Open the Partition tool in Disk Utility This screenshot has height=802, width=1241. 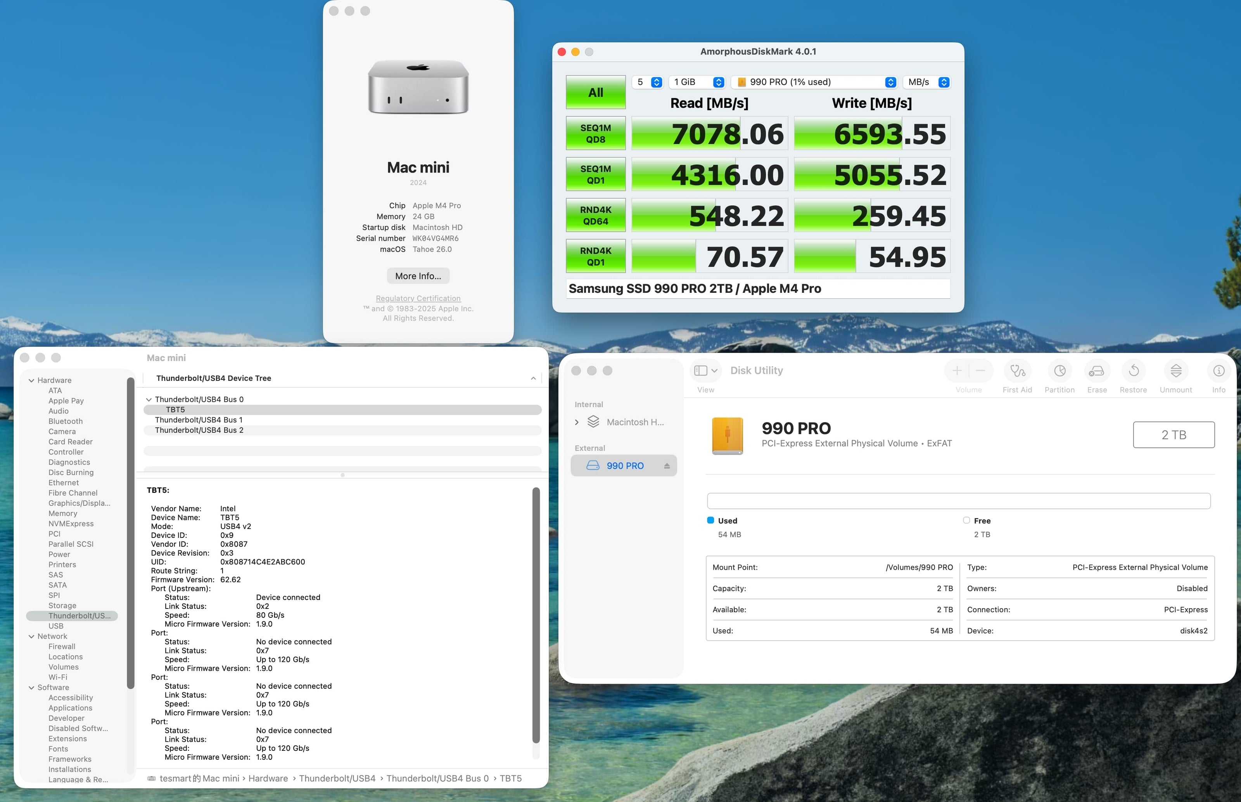pos(1059,371)
